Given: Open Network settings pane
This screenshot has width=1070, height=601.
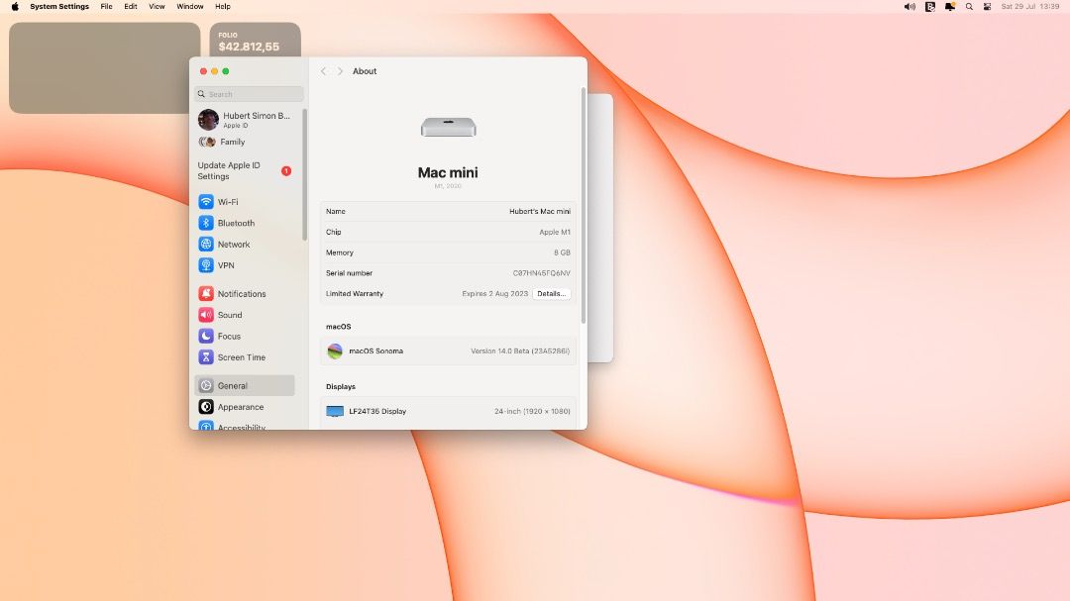Looking at the screenshot, I should (233, 245).
